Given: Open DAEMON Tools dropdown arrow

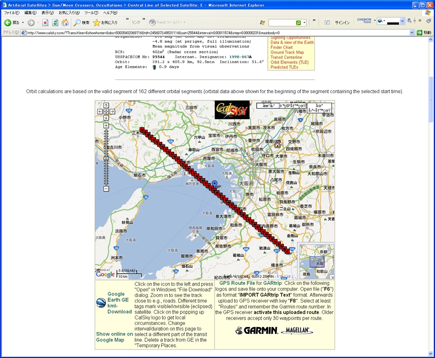Looking at the screenshot, I should click(375, 20).
